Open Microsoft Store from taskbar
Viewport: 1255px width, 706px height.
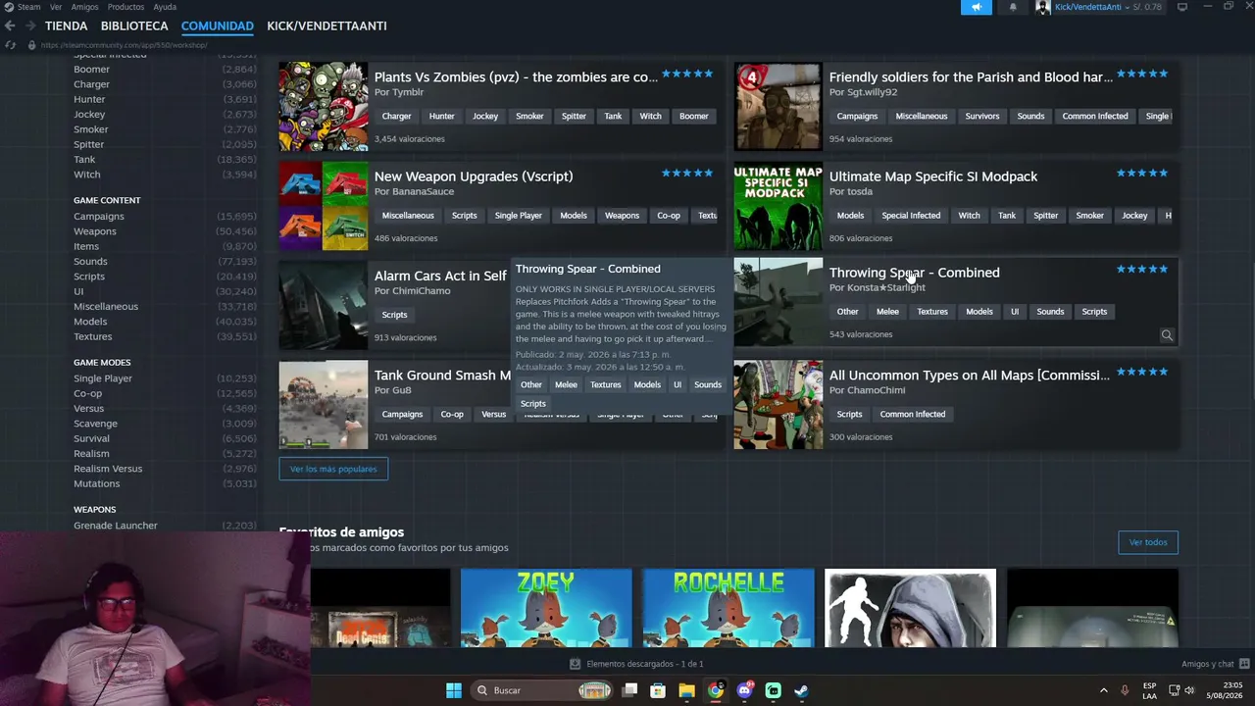(658, 690)
